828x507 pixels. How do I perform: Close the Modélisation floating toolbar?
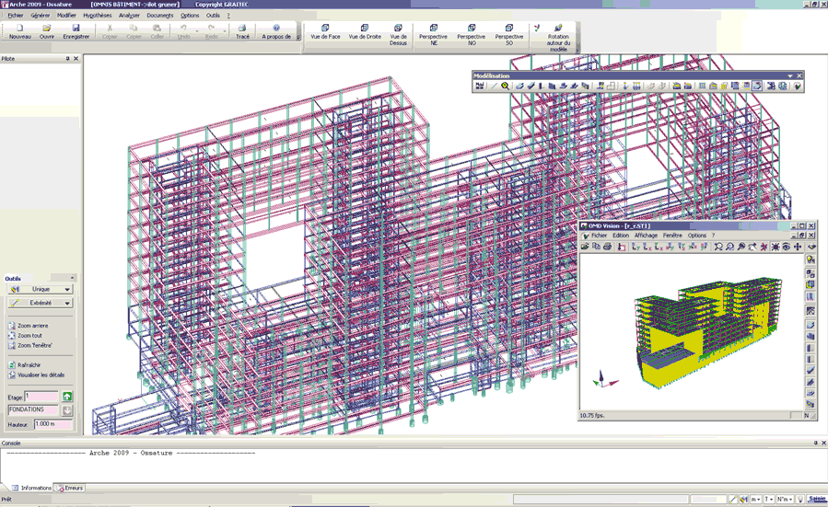pyautogui.click(x=799, y=76)
